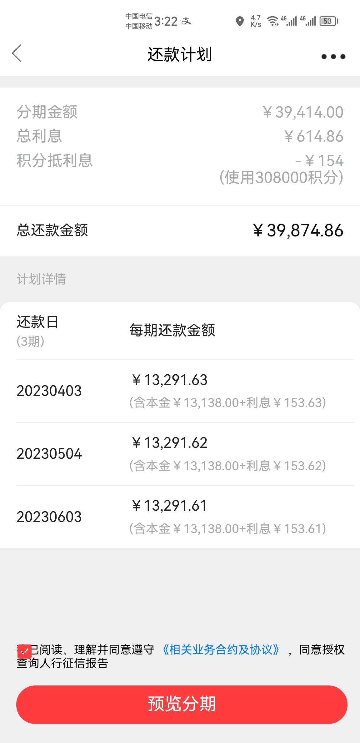Tap the 分期金额 ¥39,414.00 value
The height and width of the screenshot is (743, 360).
coord(303,112)
